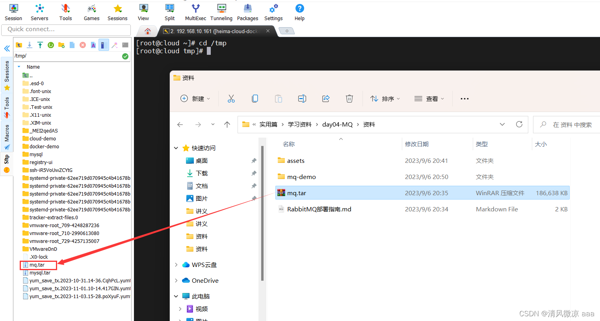Click the magic wand icon in SFTP toolbar
This screenshot has width=600, height=321.
coord(115,45)
